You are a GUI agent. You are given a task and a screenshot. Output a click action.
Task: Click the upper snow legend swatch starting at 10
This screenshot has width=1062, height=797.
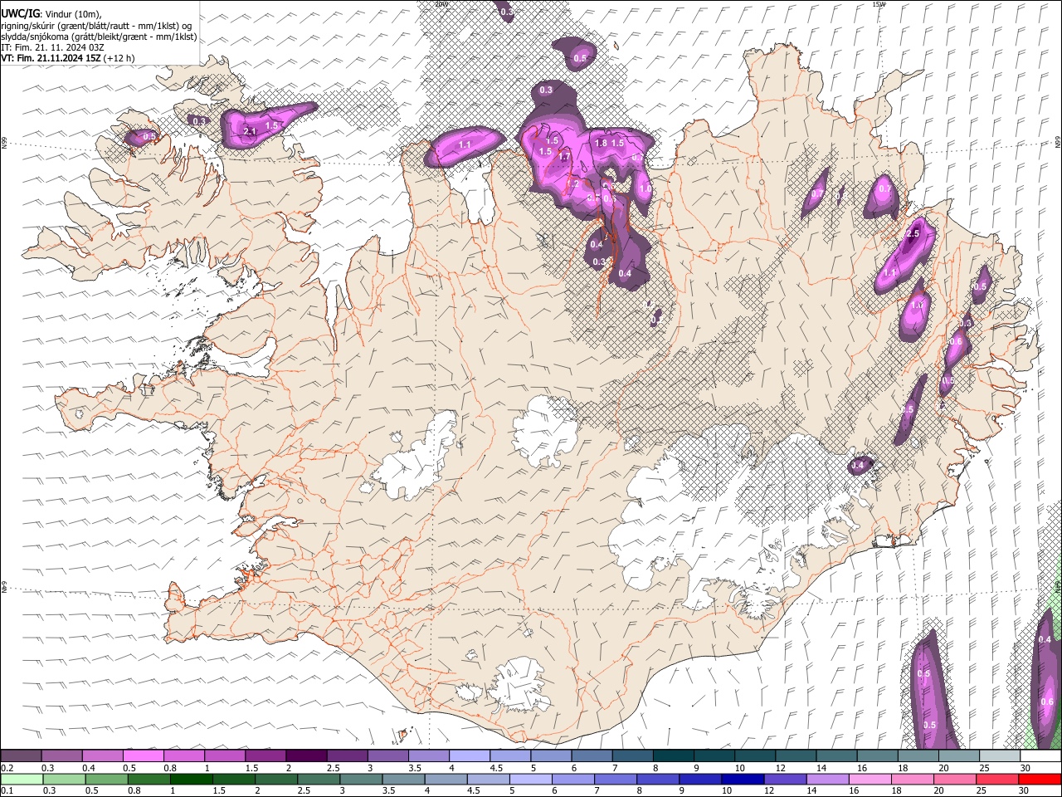755,756
